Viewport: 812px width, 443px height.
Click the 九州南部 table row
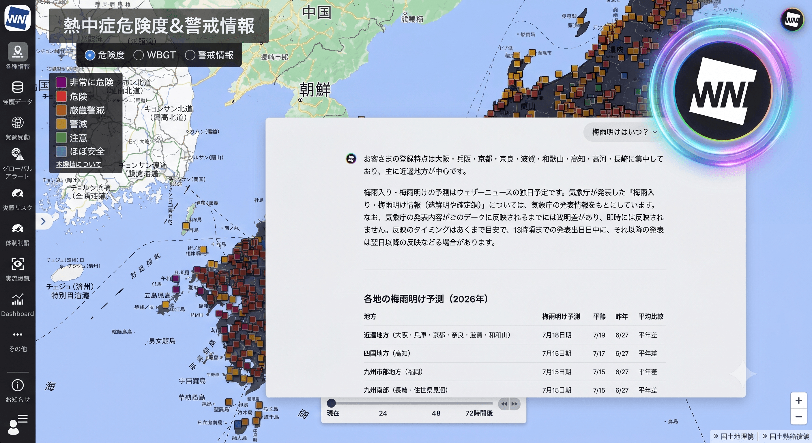click(515, 390)
